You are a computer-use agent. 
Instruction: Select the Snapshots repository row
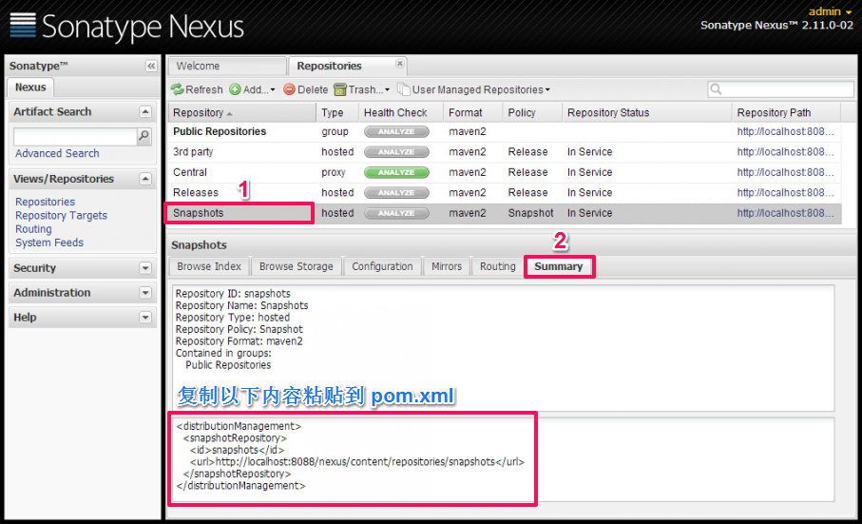[x=504, y=213]
